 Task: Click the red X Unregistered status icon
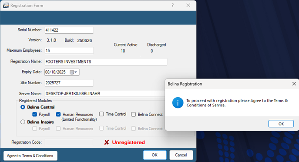coord(107,142)
